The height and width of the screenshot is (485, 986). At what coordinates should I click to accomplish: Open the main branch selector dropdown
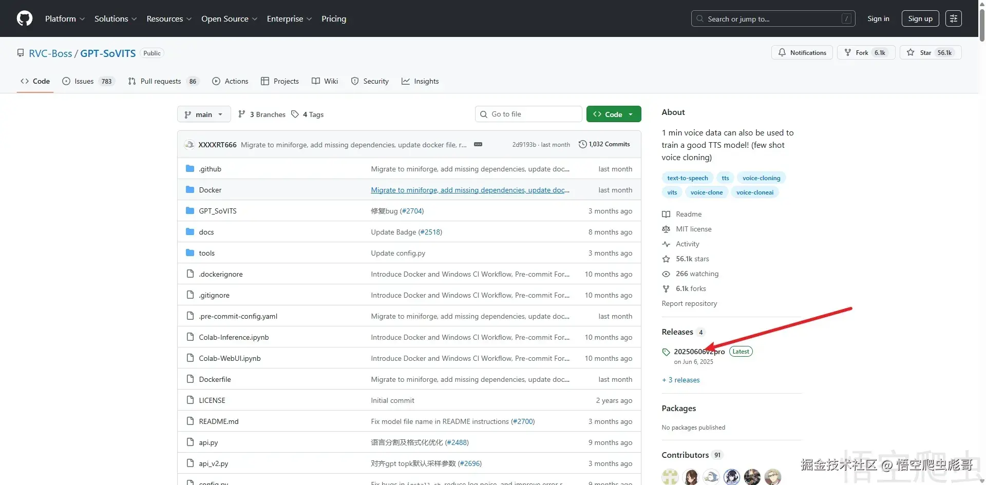204,114
